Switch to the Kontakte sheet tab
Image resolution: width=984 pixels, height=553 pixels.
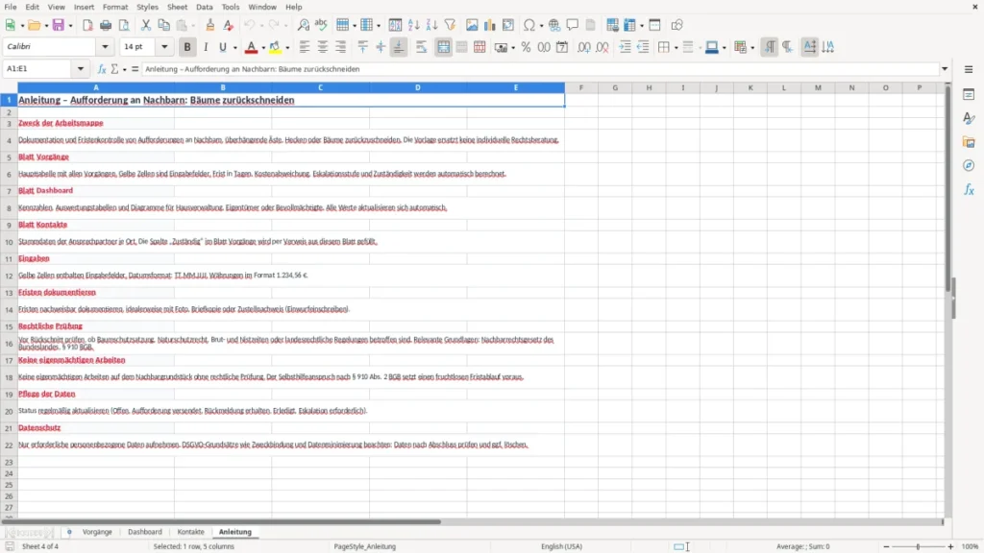click(191, 532)
